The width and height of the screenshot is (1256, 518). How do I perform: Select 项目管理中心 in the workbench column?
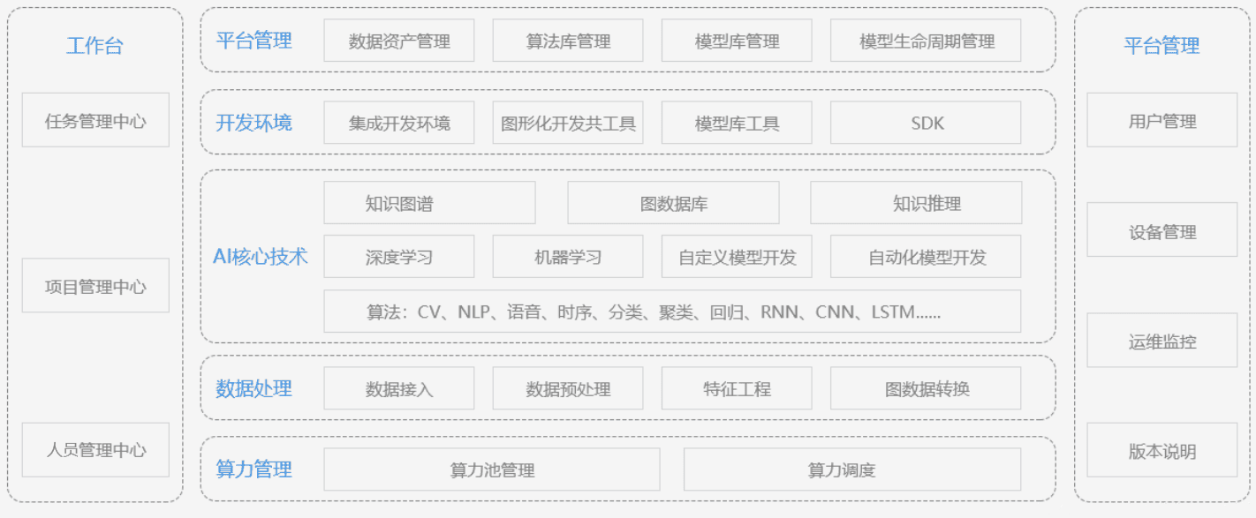[x=95, y=285]
